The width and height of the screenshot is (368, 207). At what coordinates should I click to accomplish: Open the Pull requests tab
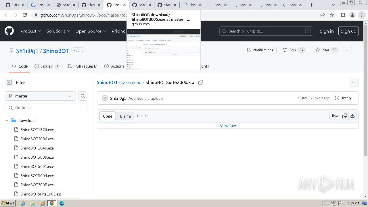point(82,66)
